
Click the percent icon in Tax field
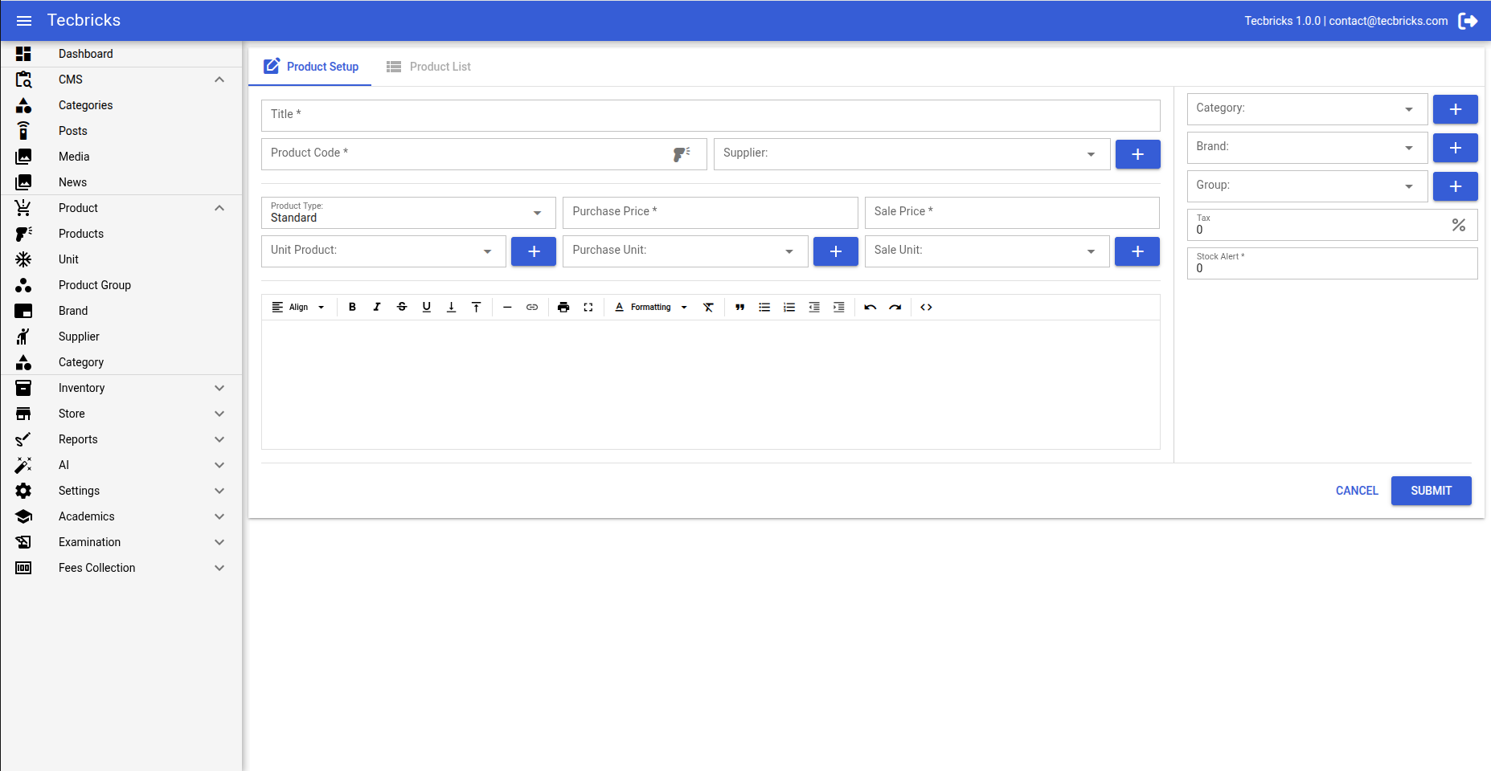tap(1459, 225)
